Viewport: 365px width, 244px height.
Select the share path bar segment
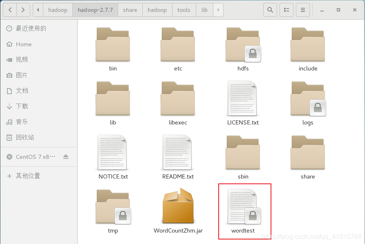[x=130, y=10]
